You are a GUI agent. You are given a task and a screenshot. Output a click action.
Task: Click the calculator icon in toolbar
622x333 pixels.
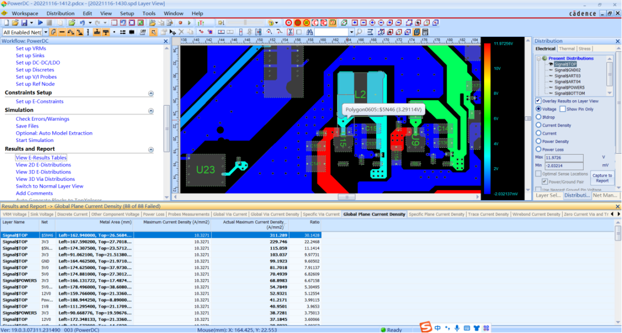[425, 32]
